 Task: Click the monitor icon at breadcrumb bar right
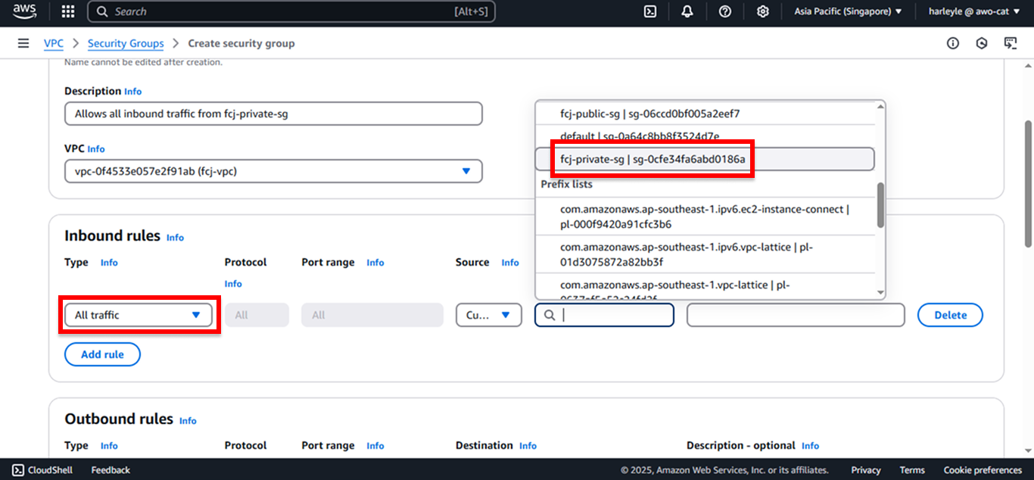(x=1011, y=43)
